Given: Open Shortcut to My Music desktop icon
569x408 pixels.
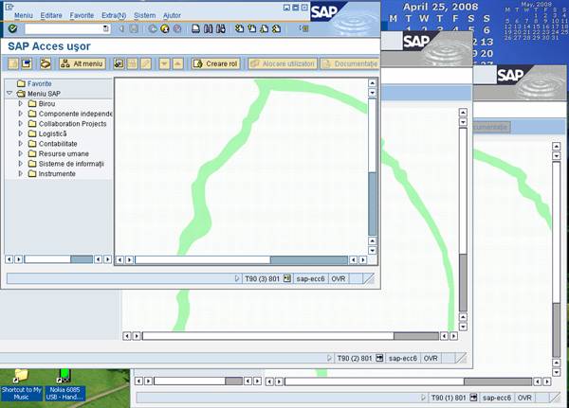Looking at the screenshot, I should click(x=21, y=379).
